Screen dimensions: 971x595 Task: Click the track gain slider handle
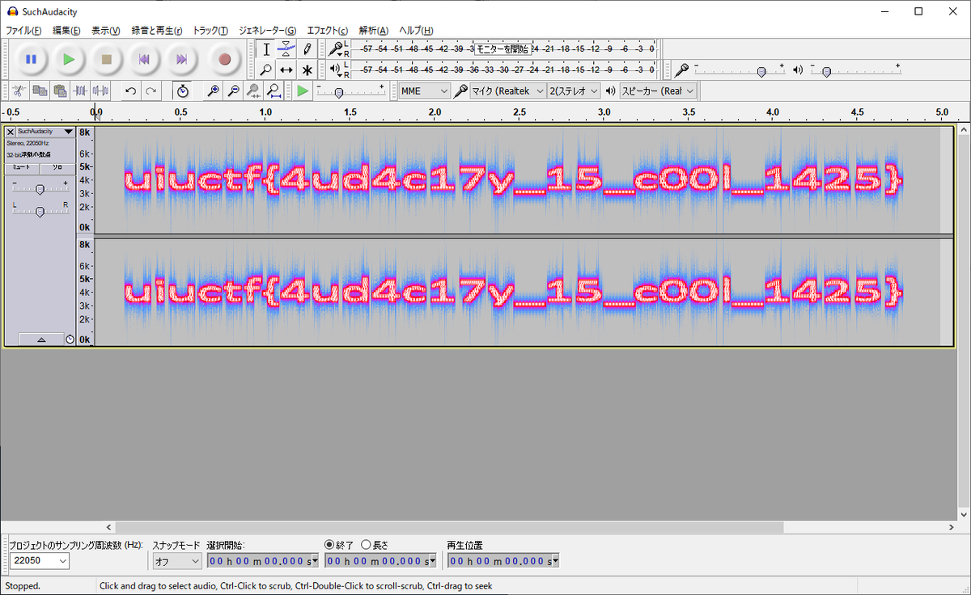pyautogui.click(x=40, y=189)
